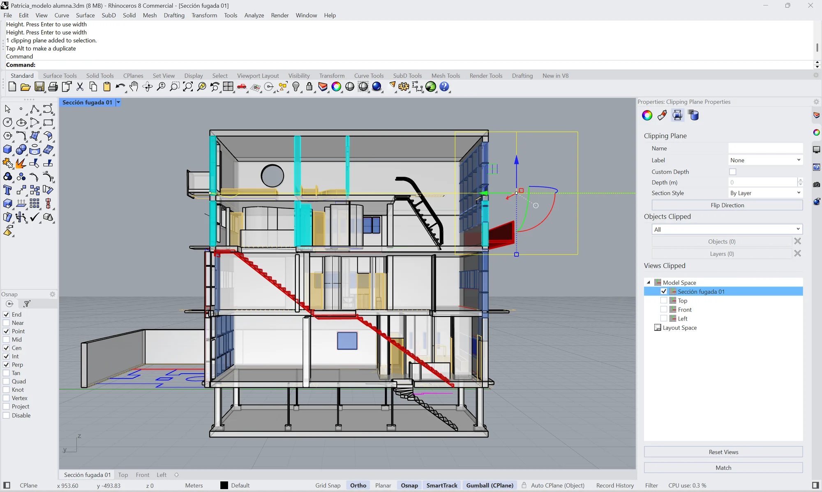Click the light bulb Hide icon
The image size is (822, 492).
coord(296,87)
